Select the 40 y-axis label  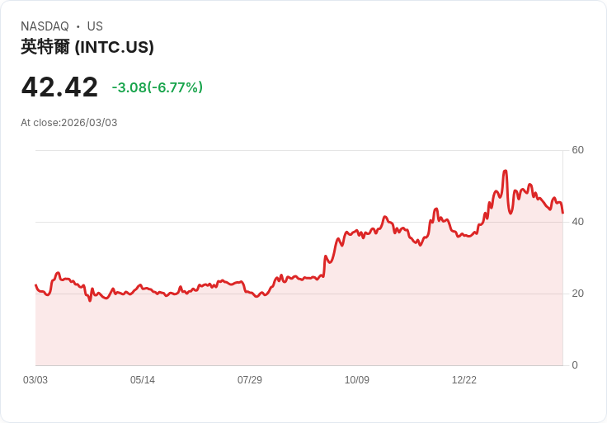[x=577, y=222]
